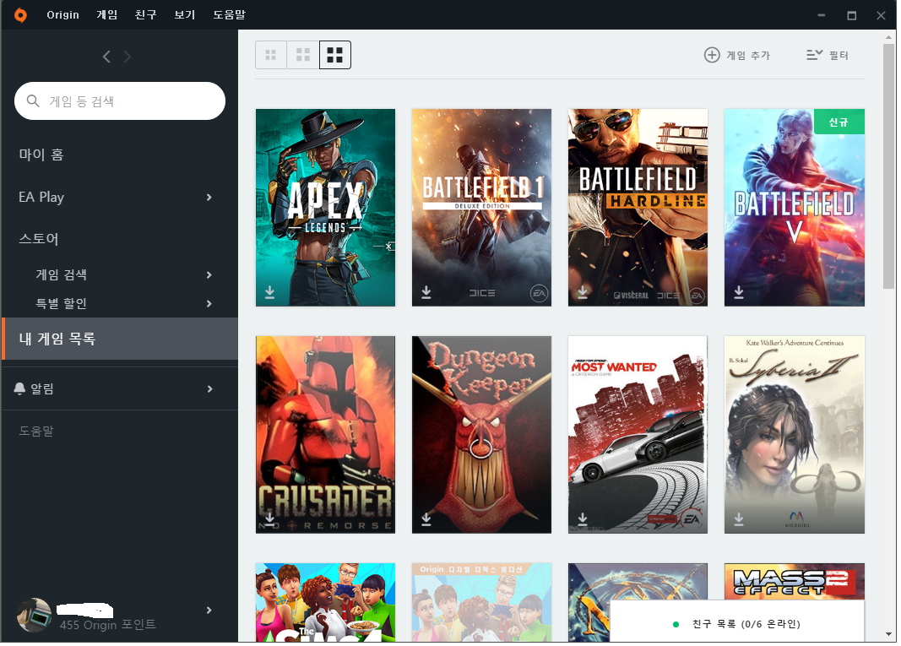Image resolution: width=901 pixels, height=646 pixels.
Task: Click the 게임 등 검색 field
Action: click(x=120, y=101)
